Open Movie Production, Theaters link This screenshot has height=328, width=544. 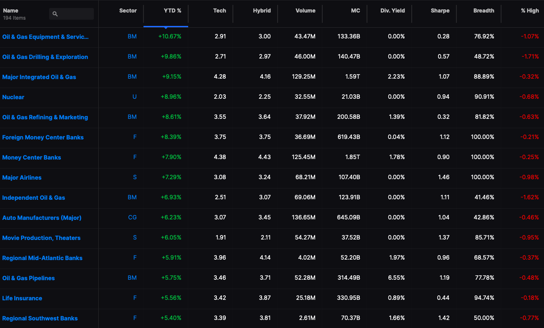42,238
